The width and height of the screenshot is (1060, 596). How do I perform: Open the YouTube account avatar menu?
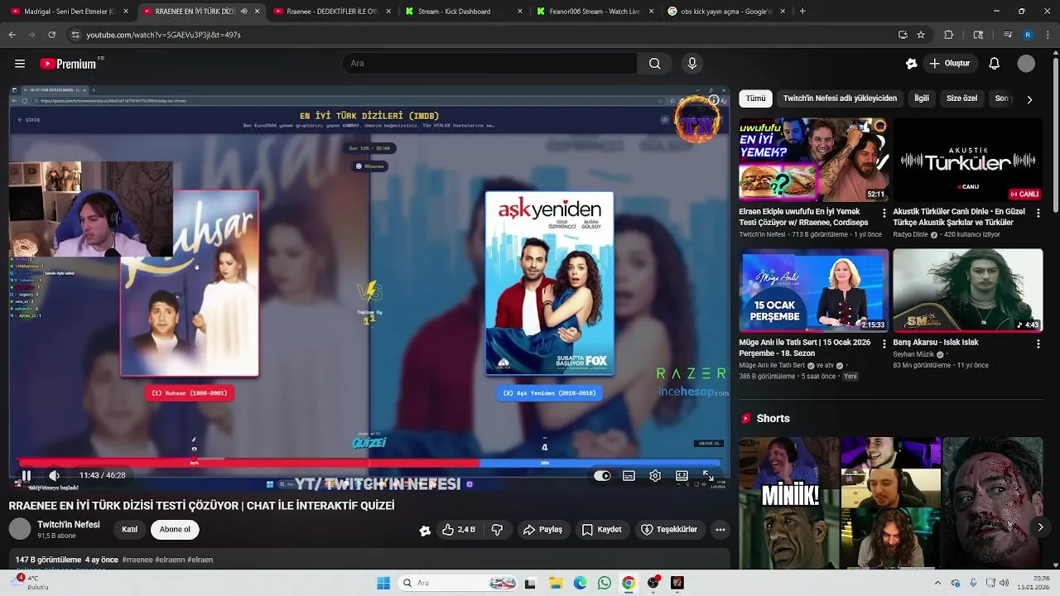click(x=1026, y=64)
